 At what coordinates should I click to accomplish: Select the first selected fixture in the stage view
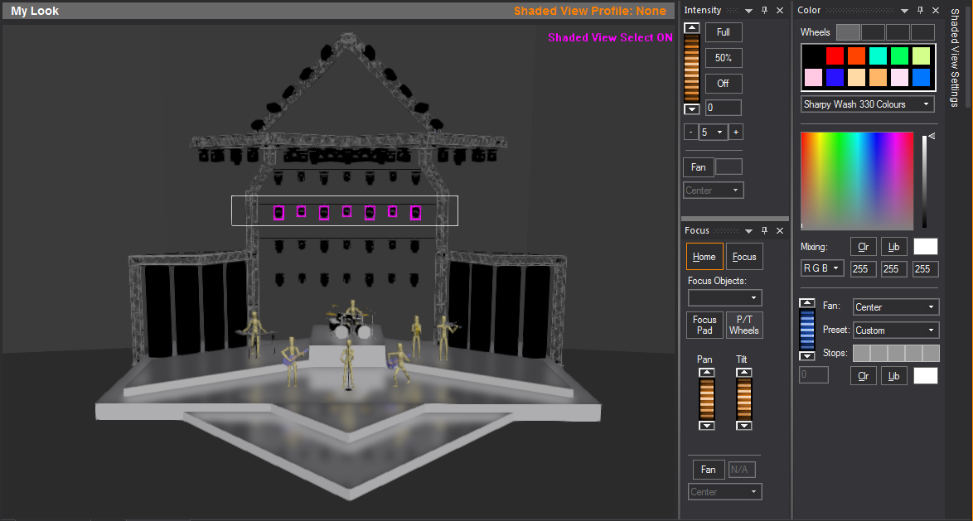279,213
